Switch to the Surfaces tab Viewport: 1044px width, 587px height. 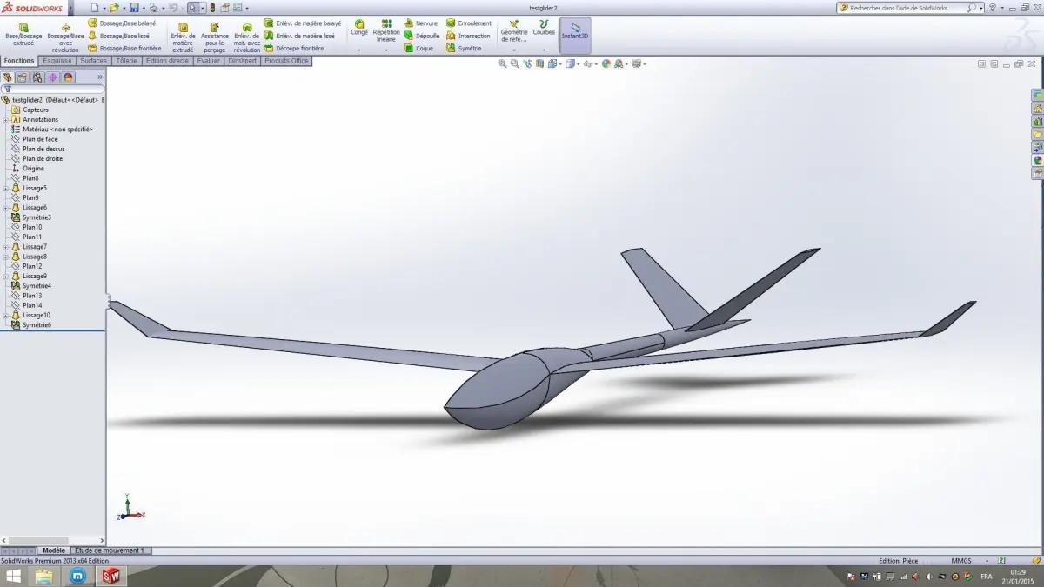coord(94,61)
